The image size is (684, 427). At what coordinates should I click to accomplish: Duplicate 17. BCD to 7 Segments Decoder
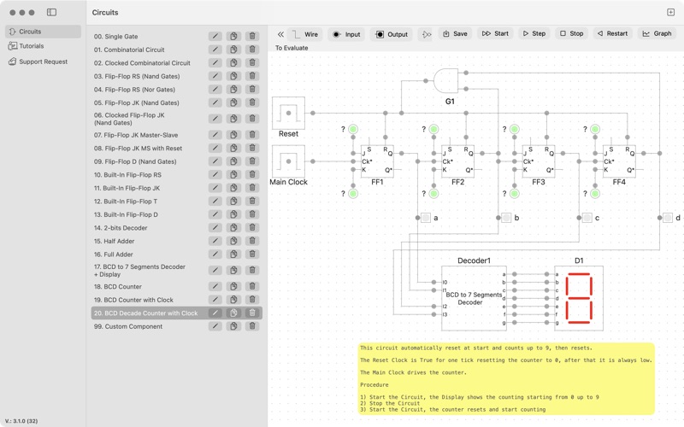233,270
